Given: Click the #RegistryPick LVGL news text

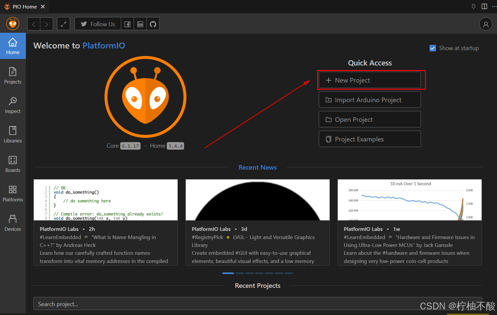Looking at the screenshot, I should (253, 249).
